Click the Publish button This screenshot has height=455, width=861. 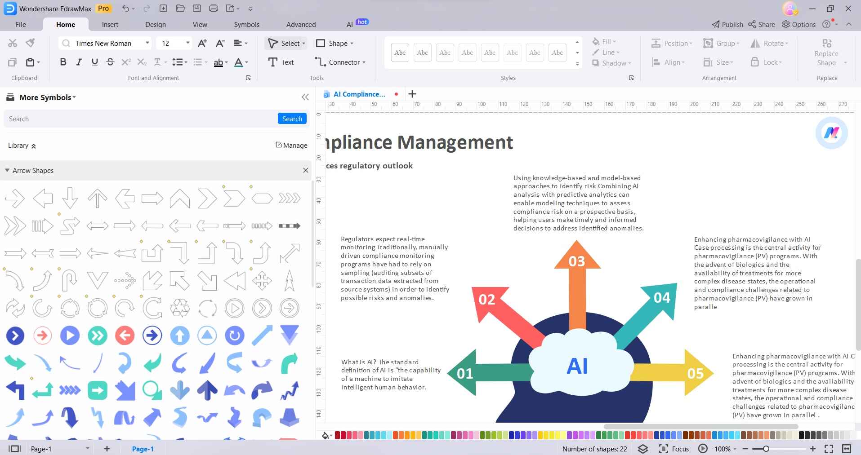[727, 24]
